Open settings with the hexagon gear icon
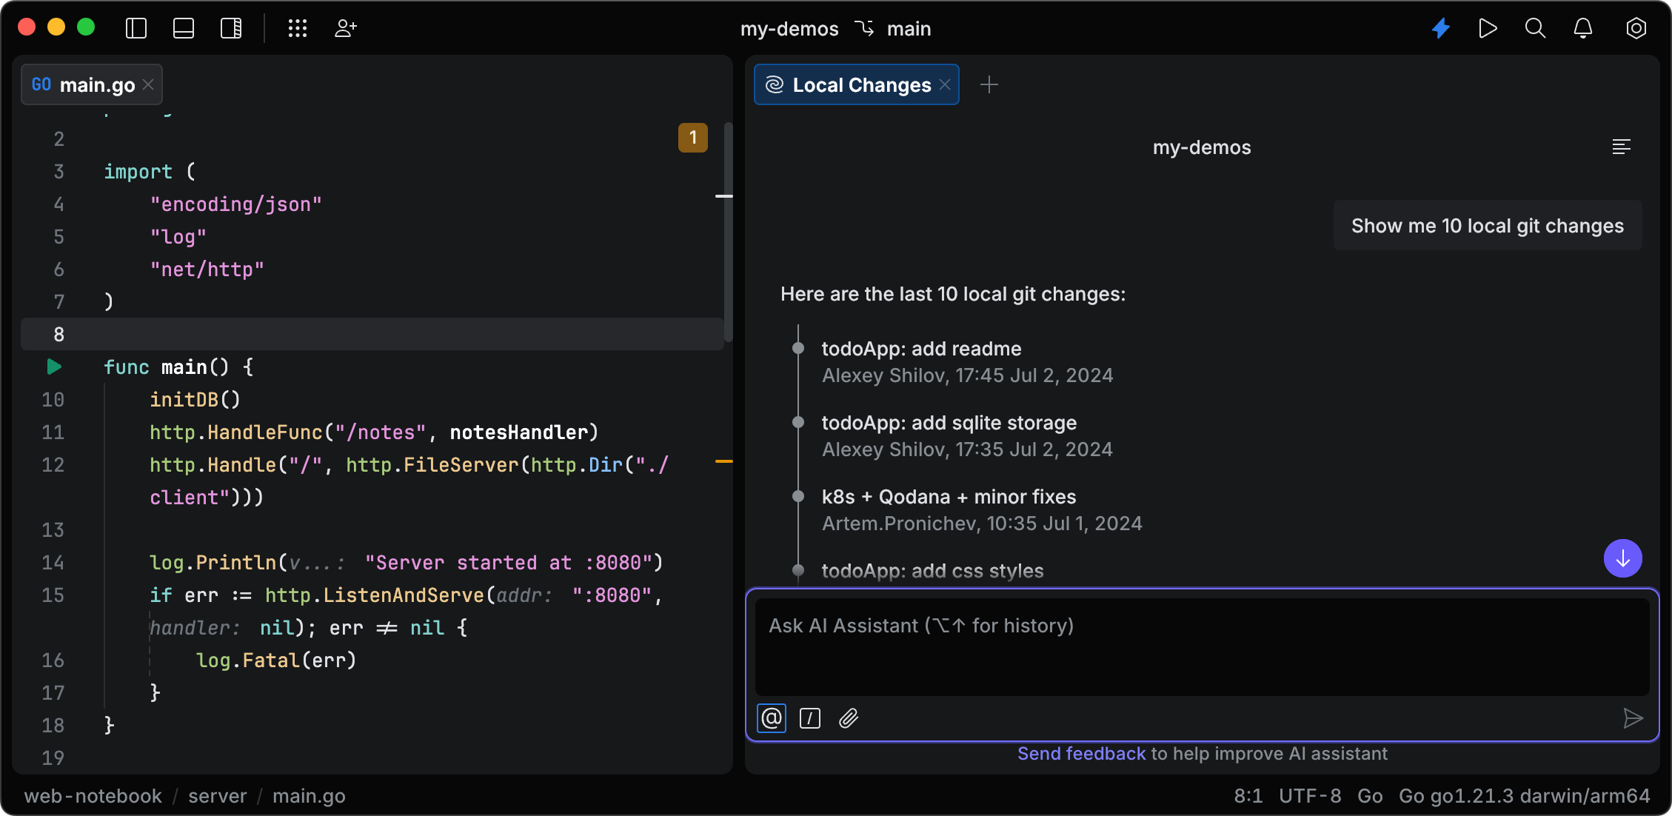1672x816 pixels. pos(1636,29)
